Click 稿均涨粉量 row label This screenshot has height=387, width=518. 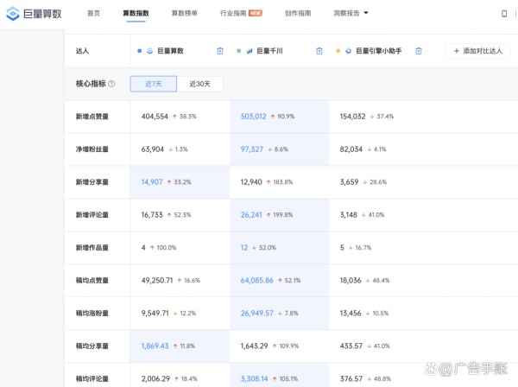[92, 313]
